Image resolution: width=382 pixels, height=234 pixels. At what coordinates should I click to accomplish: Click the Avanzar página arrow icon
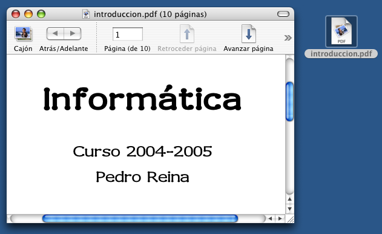(249, 34)
